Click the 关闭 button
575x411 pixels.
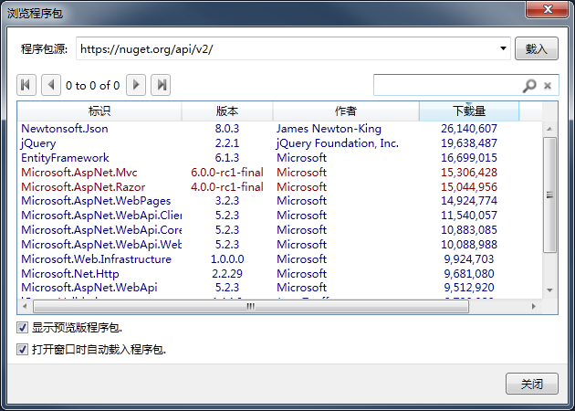point(532,384)
